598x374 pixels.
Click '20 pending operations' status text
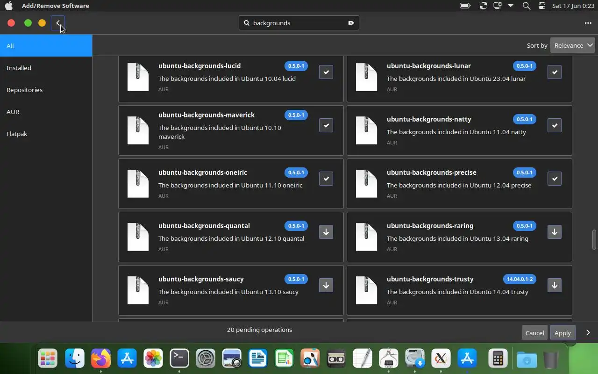[259, 330]
